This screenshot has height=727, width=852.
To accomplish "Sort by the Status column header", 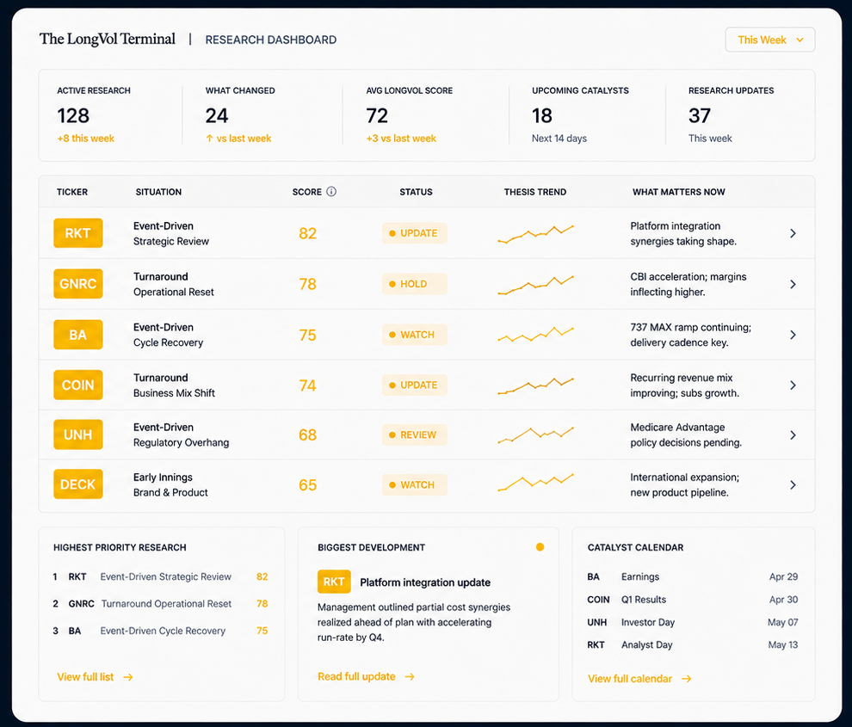I will (417, 192).
